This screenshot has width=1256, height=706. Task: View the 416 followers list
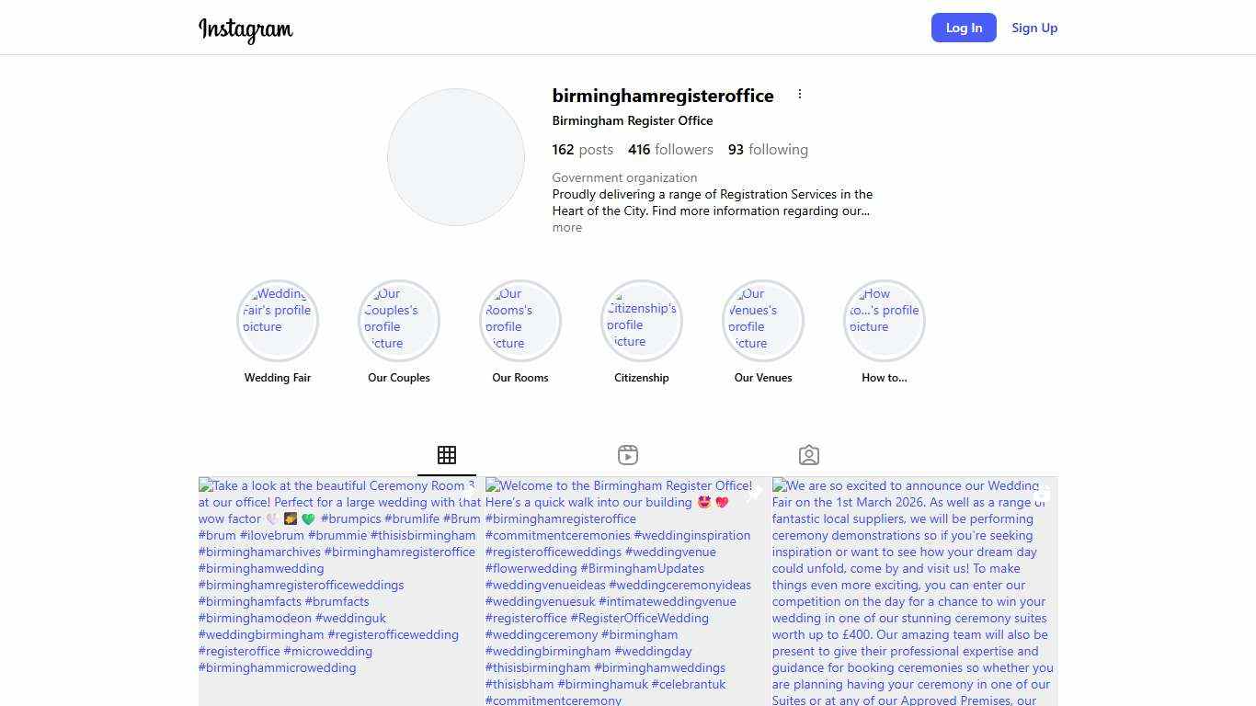[x=670, y=150]
